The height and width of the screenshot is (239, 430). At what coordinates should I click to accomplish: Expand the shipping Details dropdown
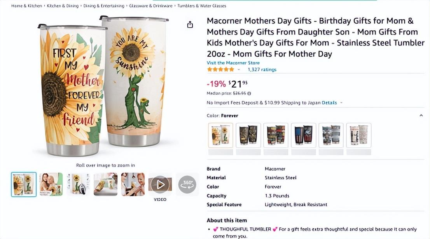[341, 103]
